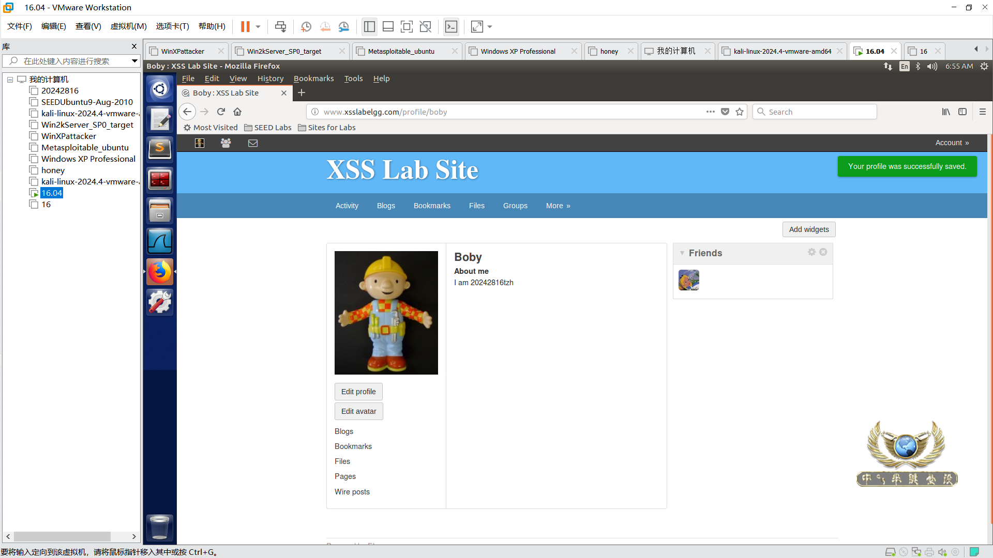Viewport: 993px width, 558px height.
Task: Toggle Firefox sidebar view icon
Action: (x=962, y=112)
